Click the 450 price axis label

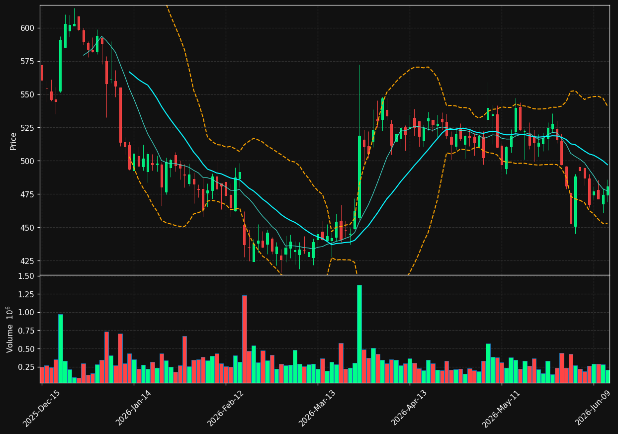(28, 228)
